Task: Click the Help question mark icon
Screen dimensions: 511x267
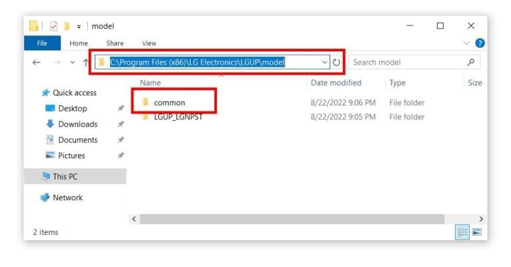Action: click(x=479, y=43)
